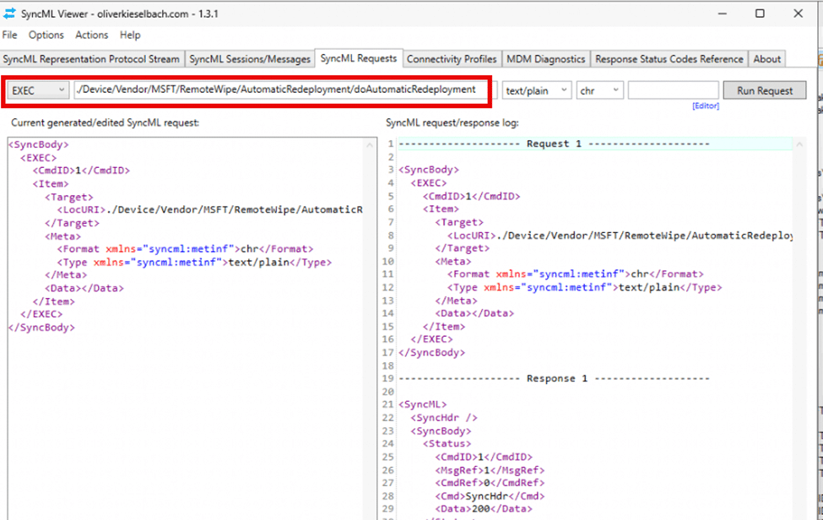Minimize the SyncML Viewer window
Image resolution: width=823 pixels, height=520 pixels.
(723, 14)
